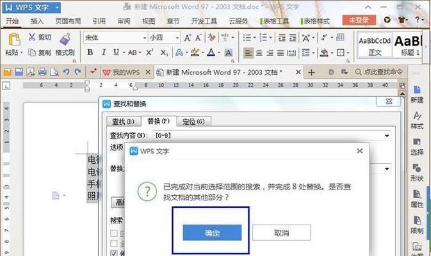Open the 页面布局 ribbon tab
This screenshot has width=431, height=256.
pos(68,21)
